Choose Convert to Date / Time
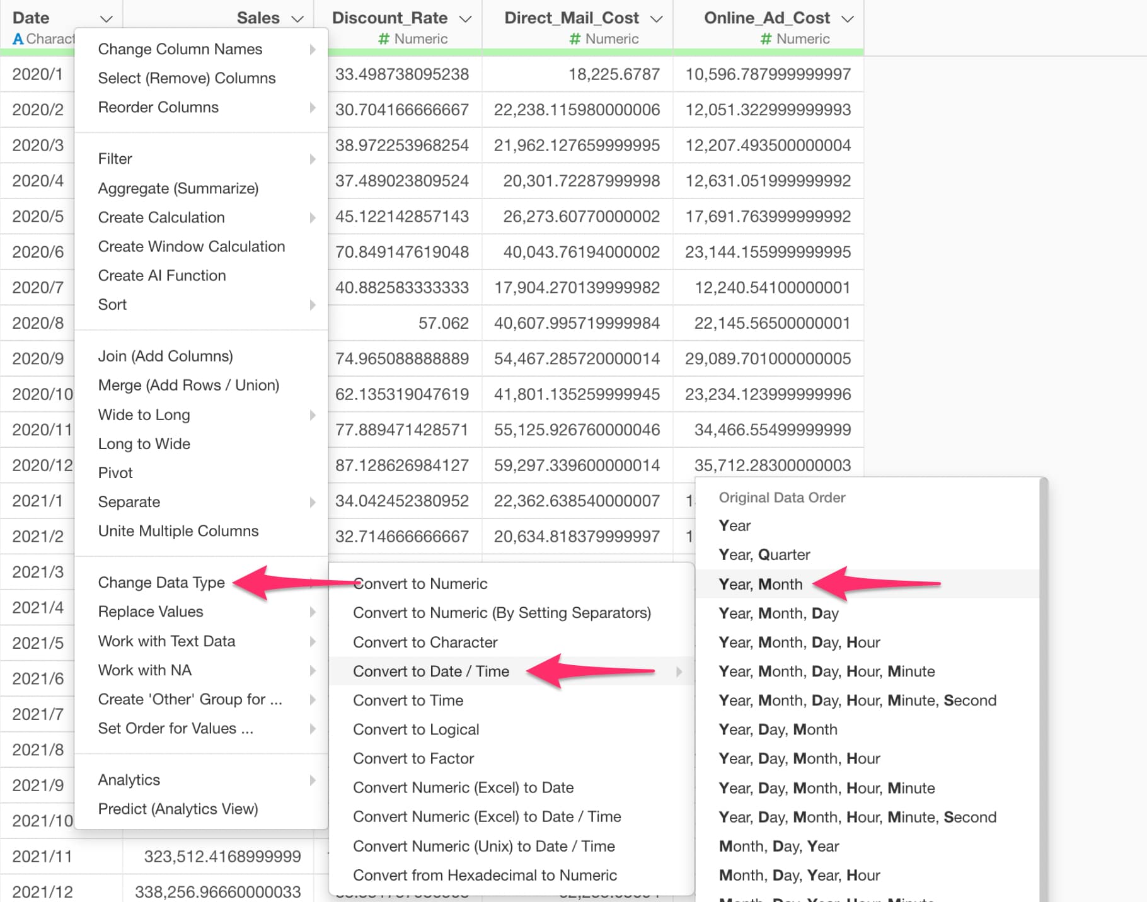The width and height of the screenshot is (1147, 902). [431, 671]
